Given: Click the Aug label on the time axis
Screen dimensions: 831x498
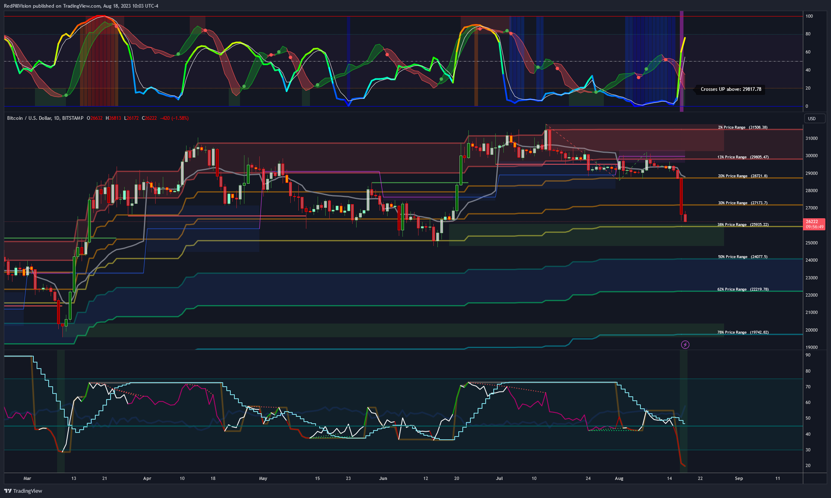Looking at the screenshot, I should (619, 478).
